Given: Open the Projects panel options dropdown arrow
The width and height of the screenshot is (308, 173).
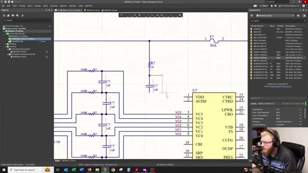Looking at the screenshot, I should click(47, 10).
